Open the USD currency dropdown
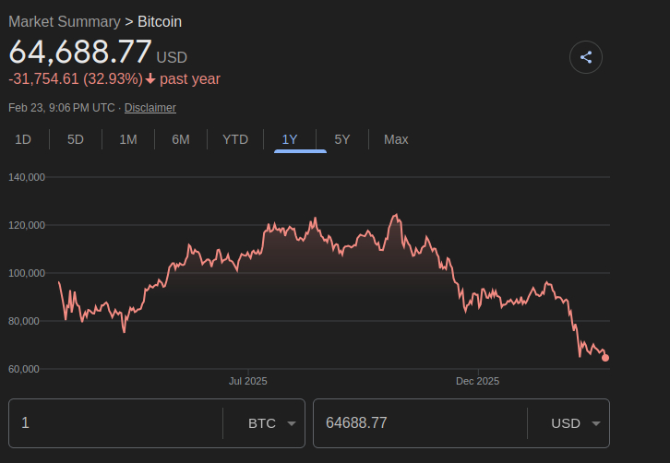The width and height of the screenshot is (670, 463). point(576,423)
